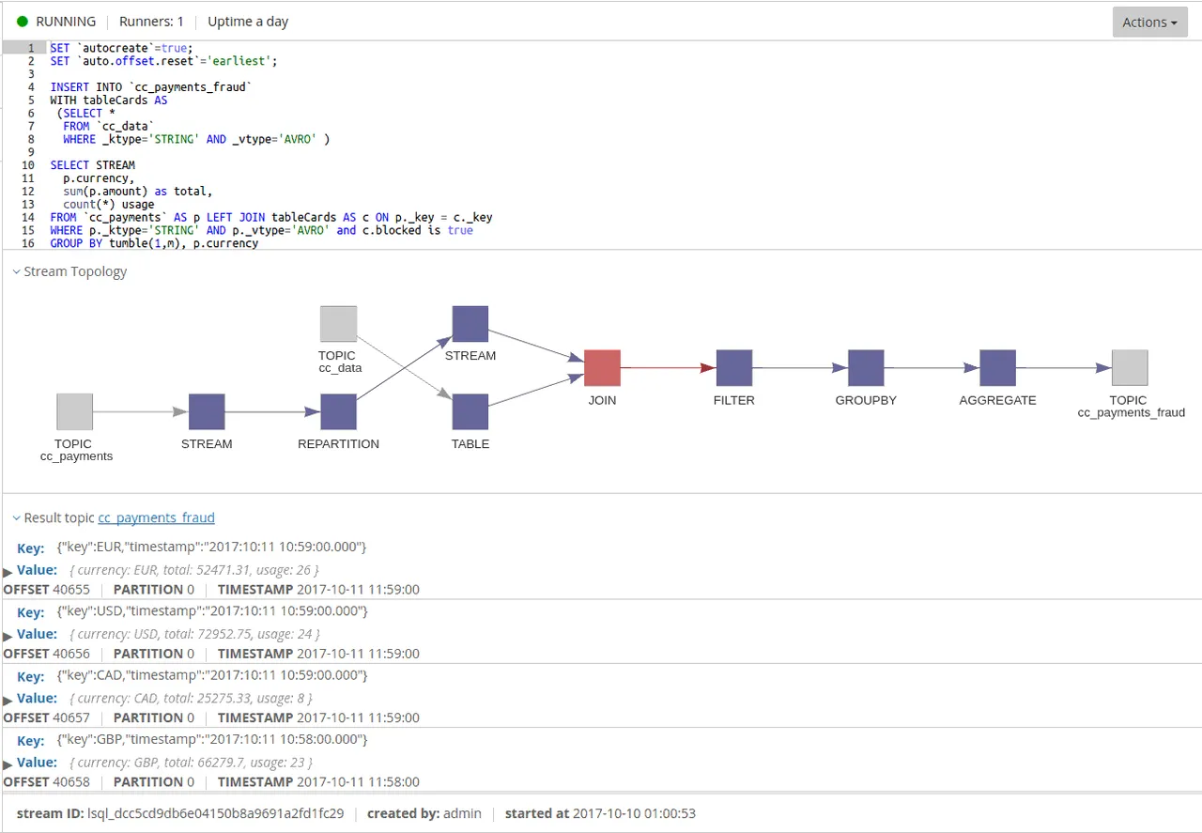Select the cc_payments TOPIC node
The image size is (1202, 833).
[x=74, y=411]
